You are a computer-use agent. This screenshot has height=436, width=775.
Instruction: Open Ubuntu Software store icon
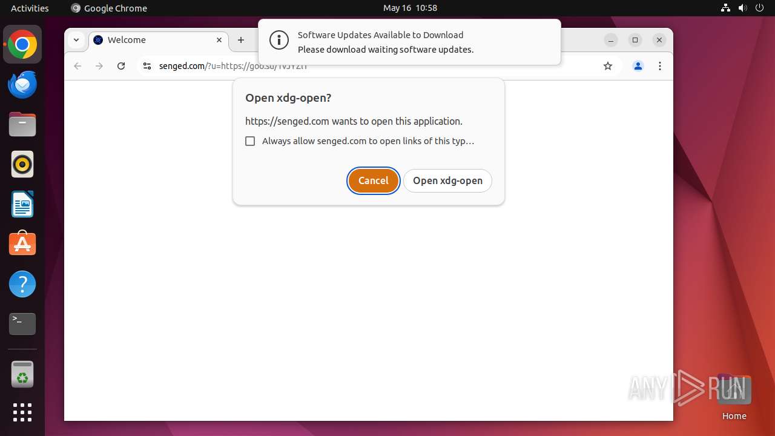point(22,243)
